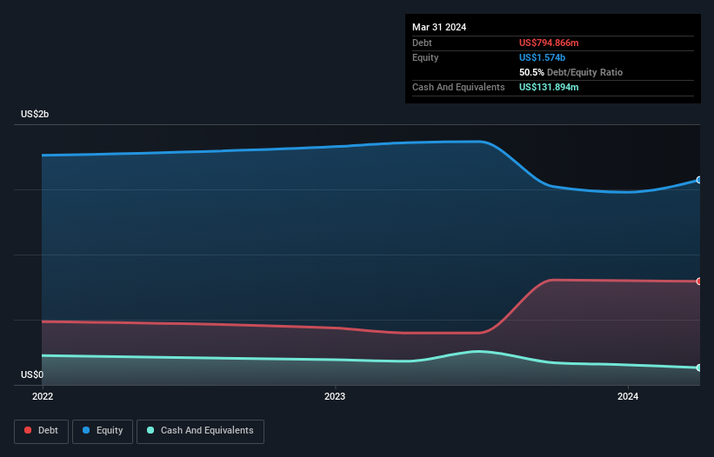Select the Cash endpoint marker on chart
Viewport: 714px width, 457px height.
(x=698, y=368)
